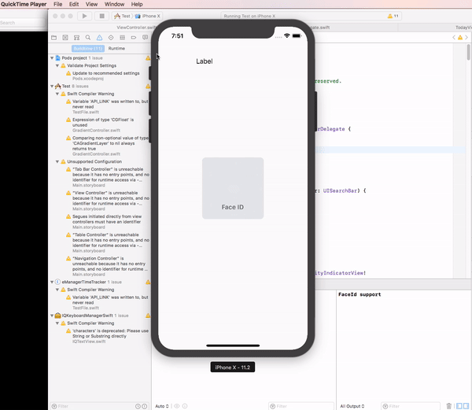
Task: Click Quick Look eye icon in variables view
Action: [177, 406]
